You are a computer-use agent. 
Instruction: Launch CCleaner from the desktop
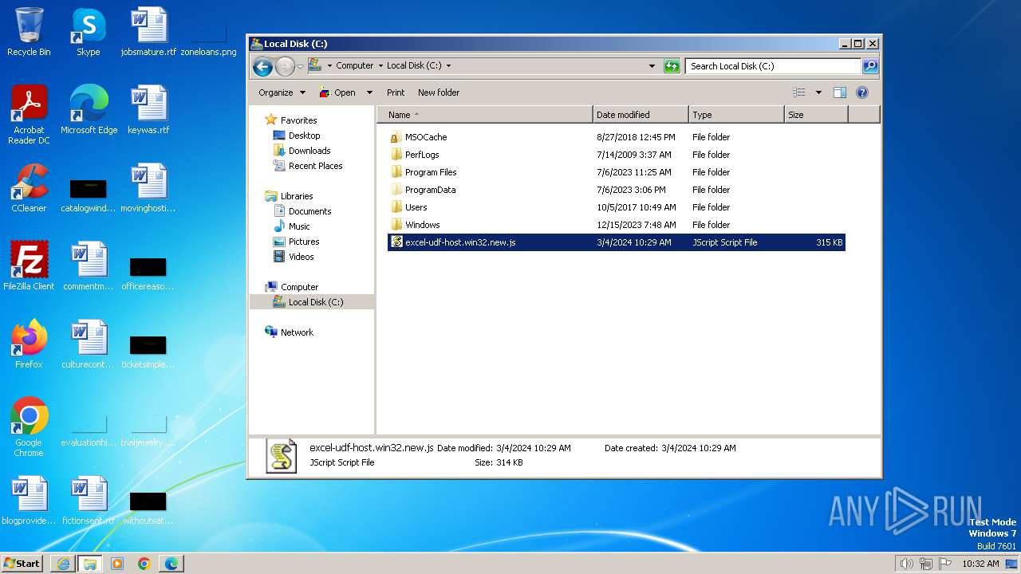pyautogui.click(x=29, y=188)
